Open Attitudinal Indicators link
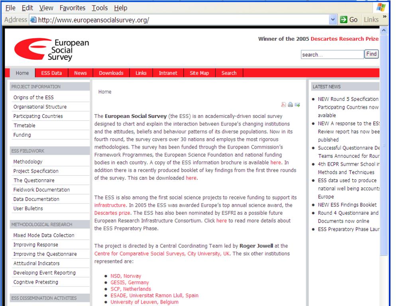Screen dimensions: 408x306 click(x=36, y=263)
